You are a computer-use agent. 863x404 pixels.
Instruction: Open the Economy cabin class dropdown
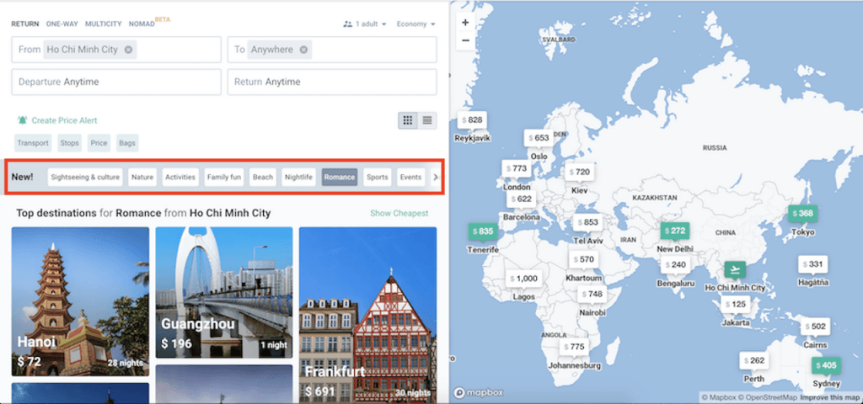point(415,24)
